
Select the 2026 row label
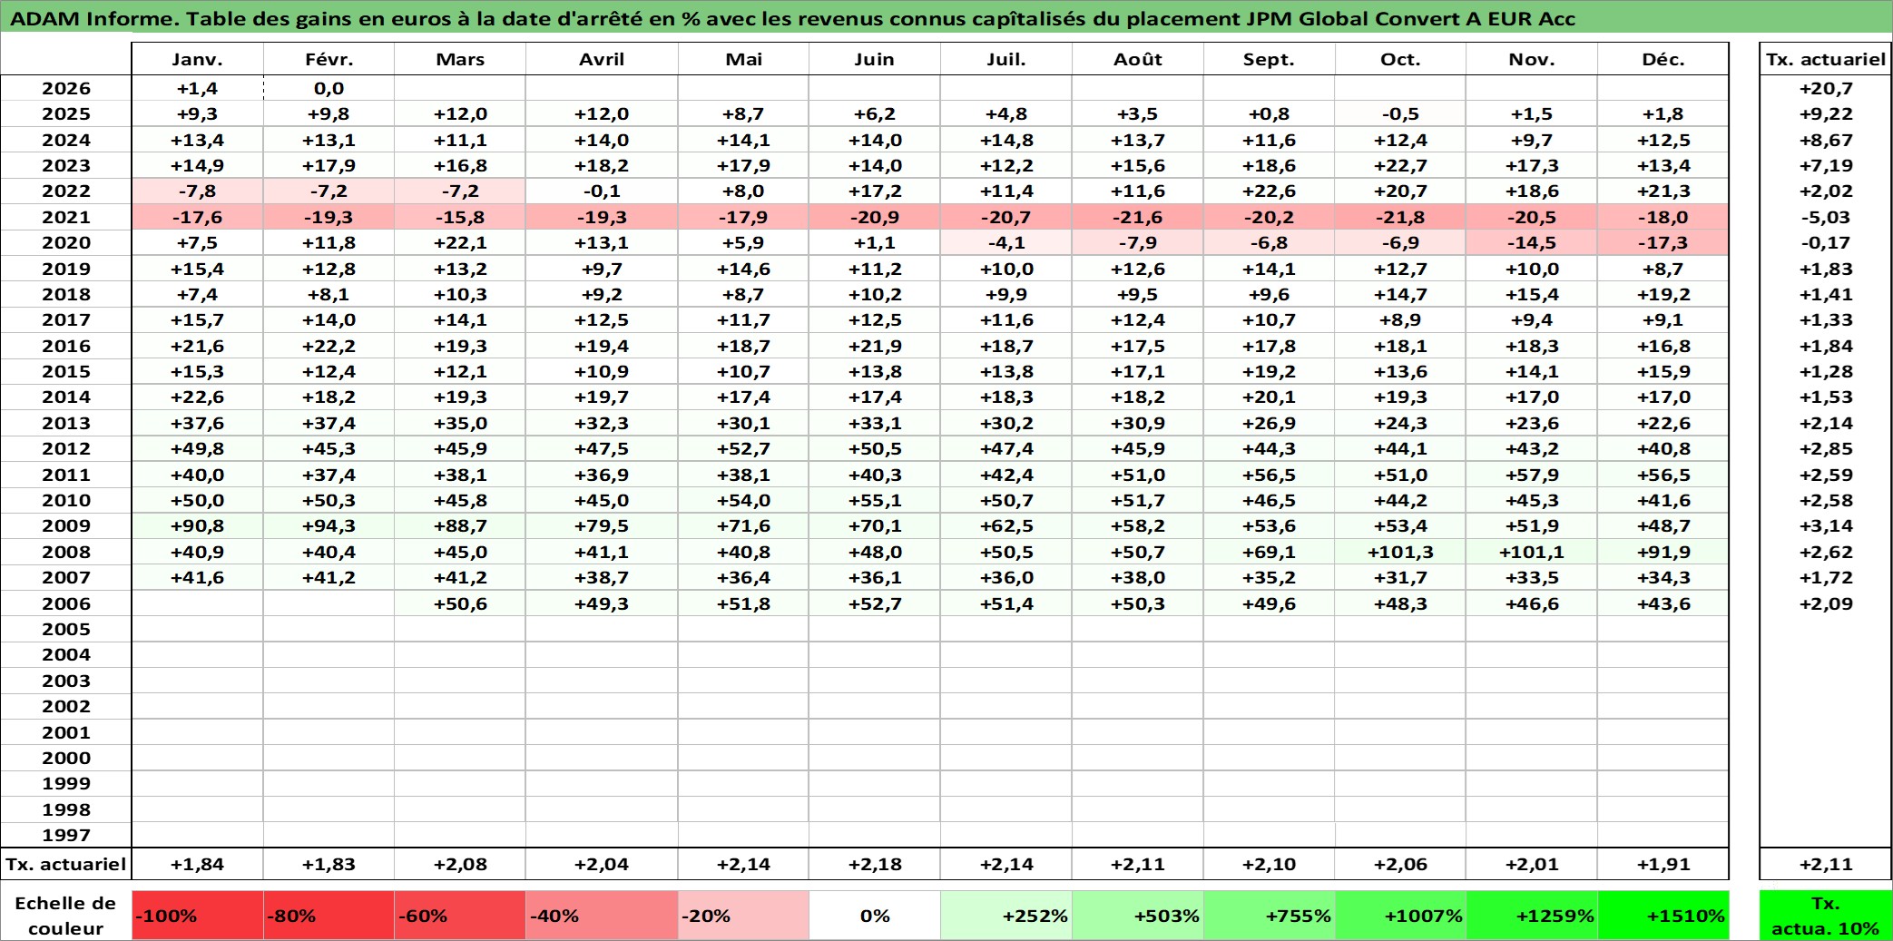point(65,88)
